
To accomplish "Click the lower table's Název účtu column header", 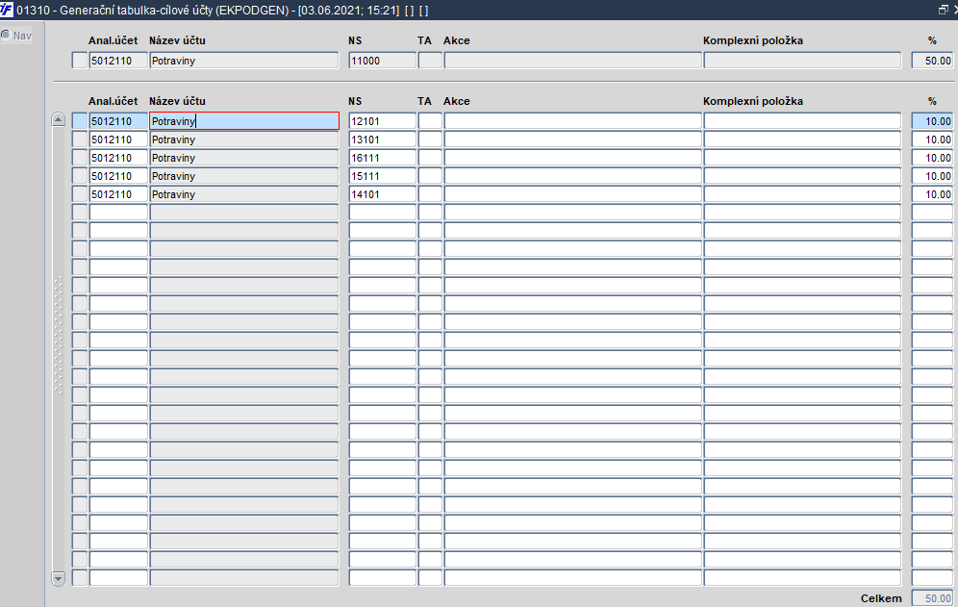I will pos(177,101).
